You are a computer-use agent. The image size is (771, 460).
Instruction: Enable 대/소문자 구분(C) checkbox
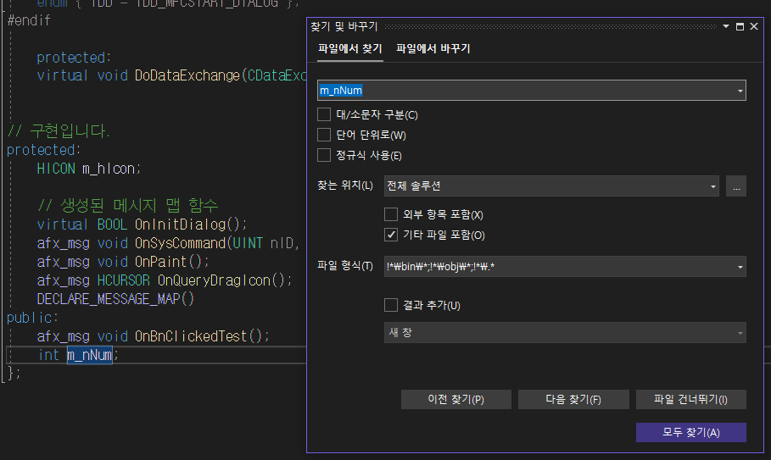[x=324, y=114]
